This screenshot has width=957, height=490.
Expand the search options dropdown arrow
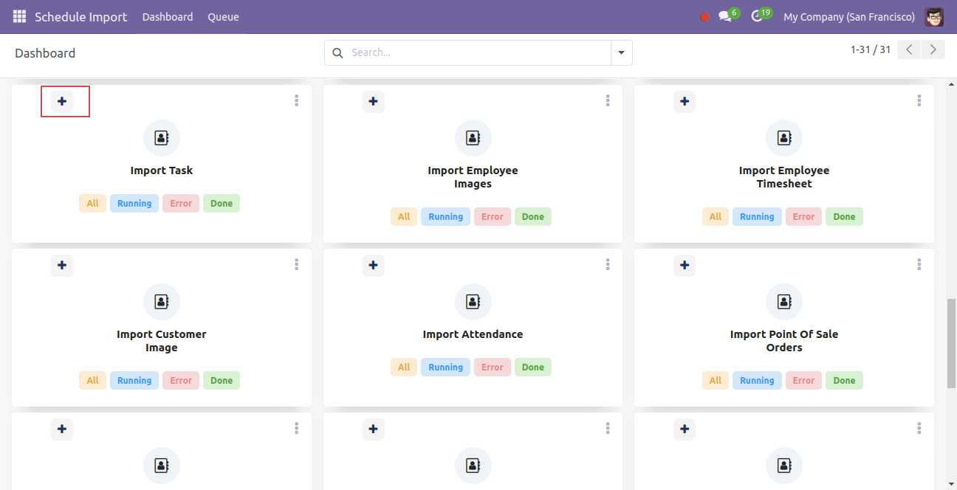pyautogui.click(x=621, y=53)
